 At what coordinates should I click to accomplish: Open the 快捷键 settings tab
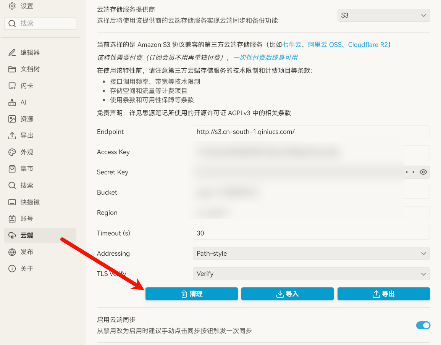click(40, 202)
